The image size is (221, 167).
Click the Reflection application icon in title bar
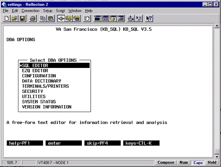coord(4,5)
